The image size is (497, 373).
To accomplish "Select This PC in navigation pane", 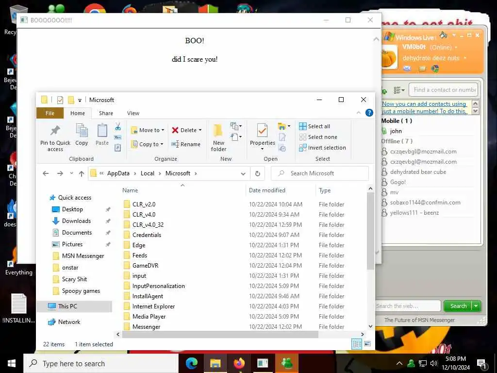I will (67, 306).
